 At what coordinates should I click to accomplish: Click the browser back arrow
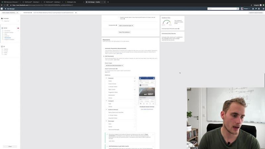tap(2, 5)
